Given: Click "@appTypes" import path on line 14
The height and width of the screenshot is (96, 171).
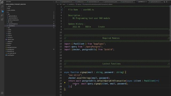Looking at the screenshot, I should (99, 44).
